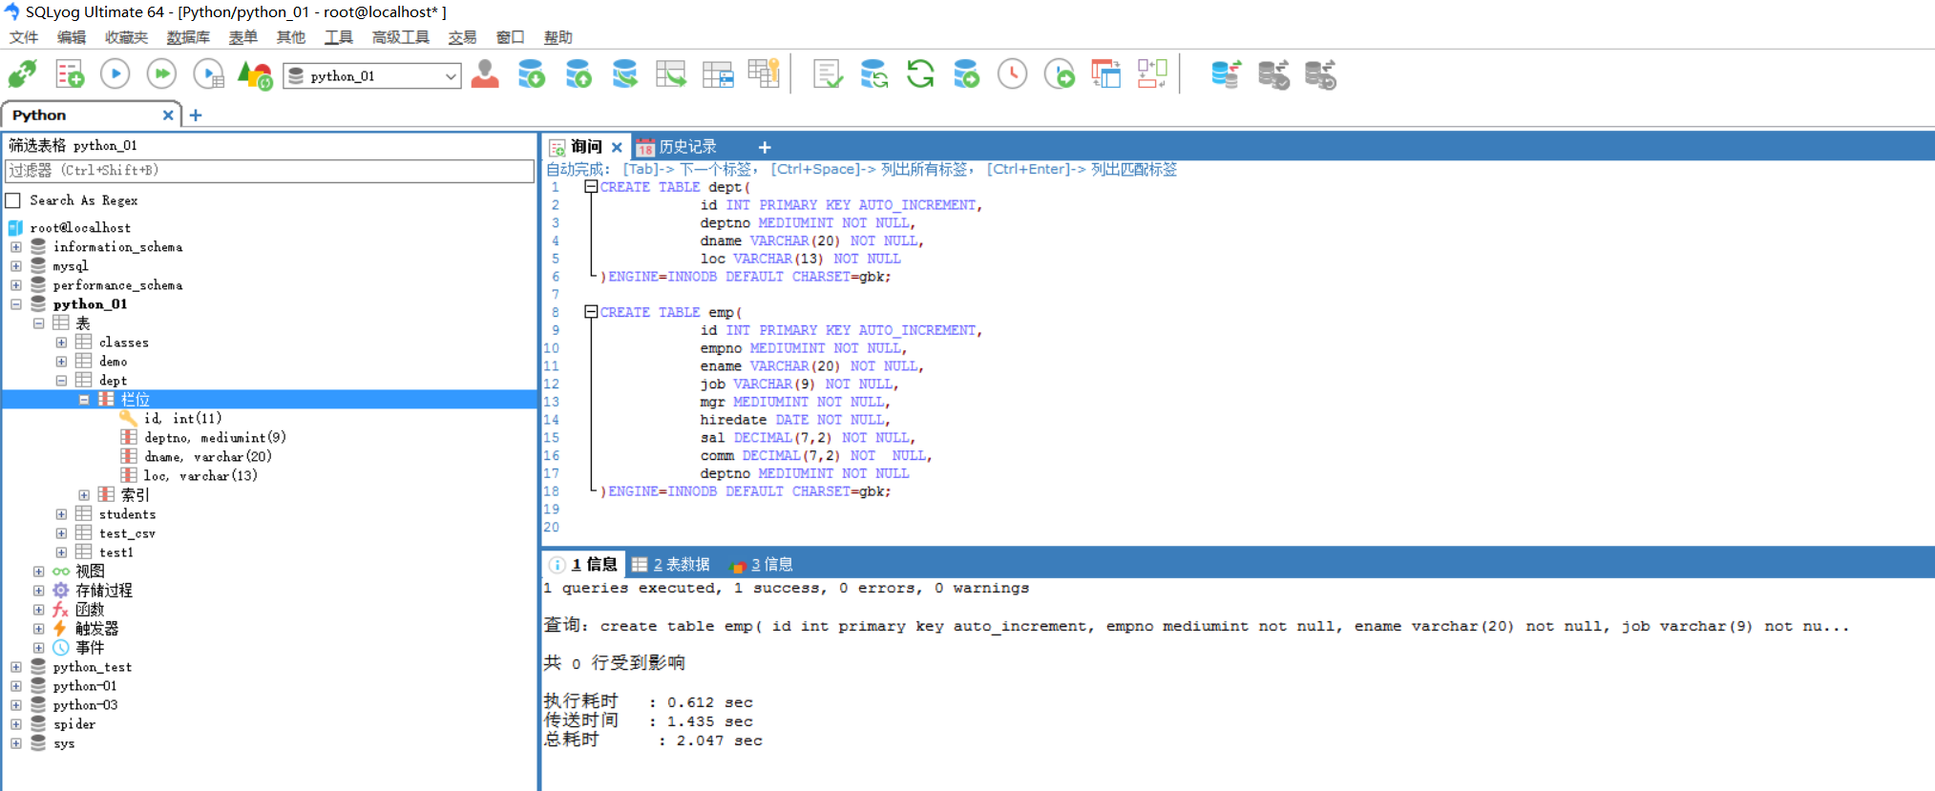Click the table filter input field

(269, 171)
